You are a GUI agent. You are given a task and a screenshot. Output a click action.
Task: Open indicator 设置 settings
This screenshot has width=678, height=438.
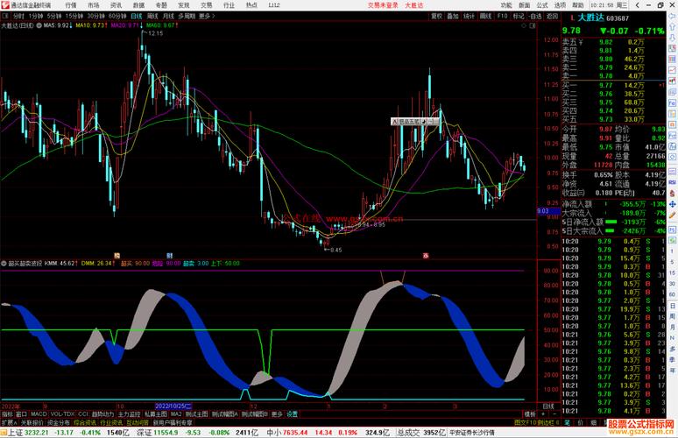(293, 414)
